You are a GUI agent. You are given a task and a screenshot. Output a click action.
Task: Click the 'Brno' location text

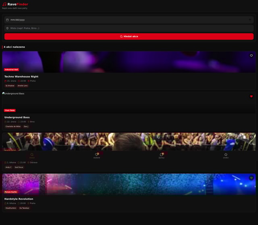point(32,122)
